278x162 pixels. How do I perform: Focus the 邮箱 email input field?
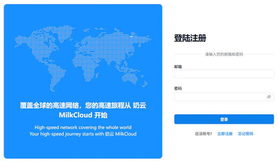[x=224, y=74]
